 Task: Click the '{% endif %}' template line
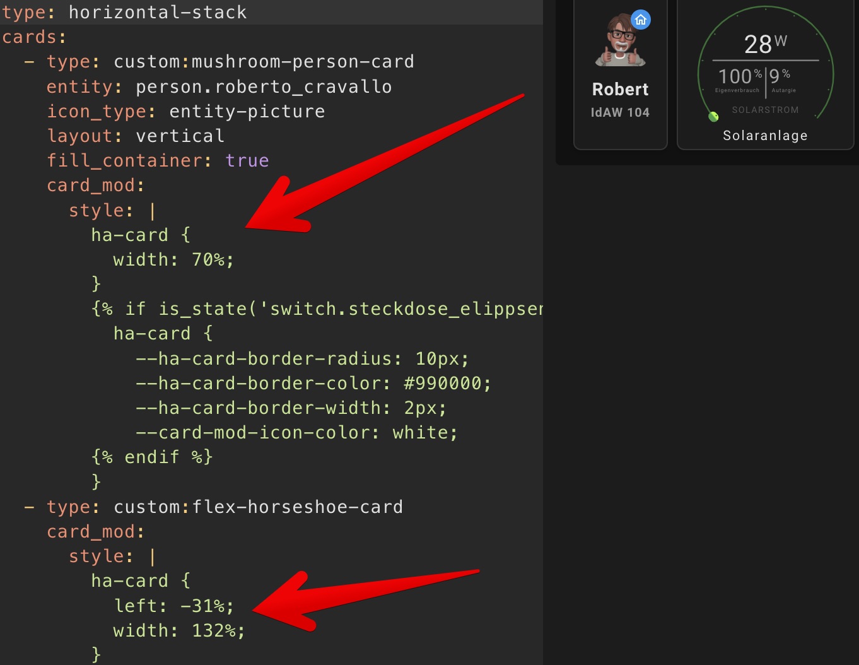152,457
